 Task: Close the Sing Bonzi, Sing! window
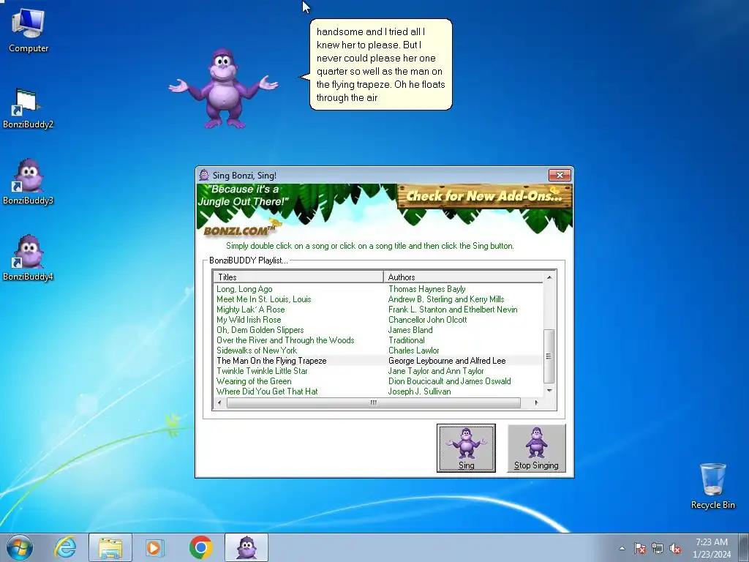point(560,175)
